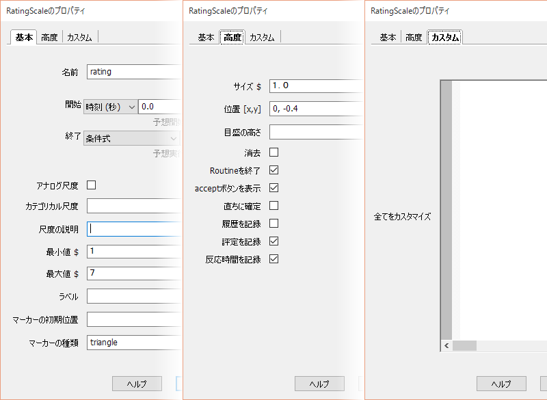
Task: Open the 高度 tab in the left dialog
Action: tap(49, 38)
